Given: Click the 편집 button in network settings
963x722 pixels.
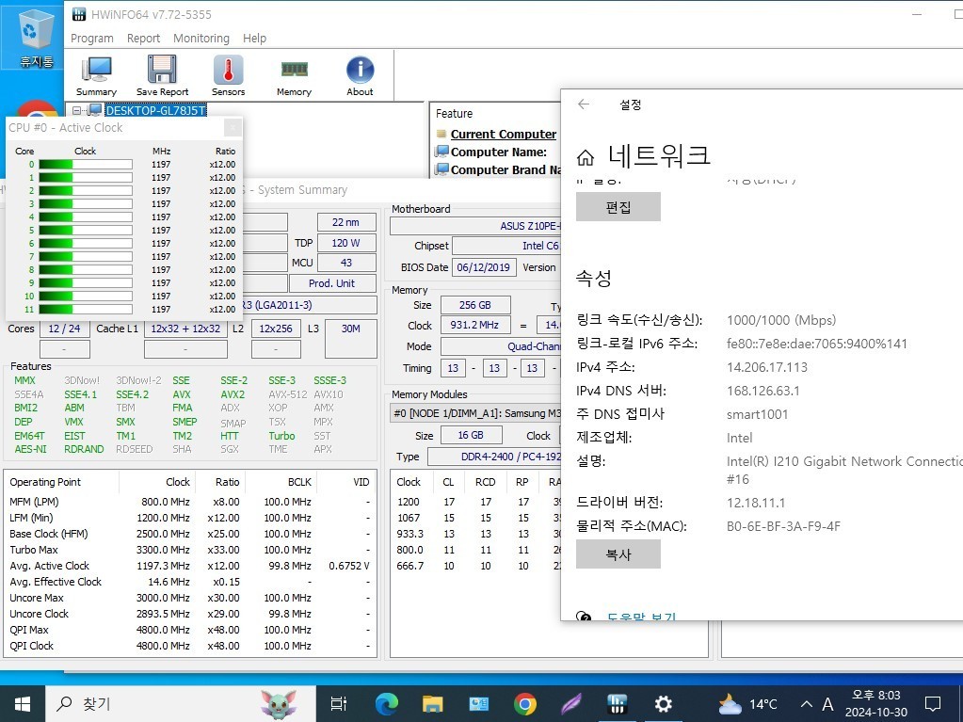Looking at the screenshot, I should [618, 207].
